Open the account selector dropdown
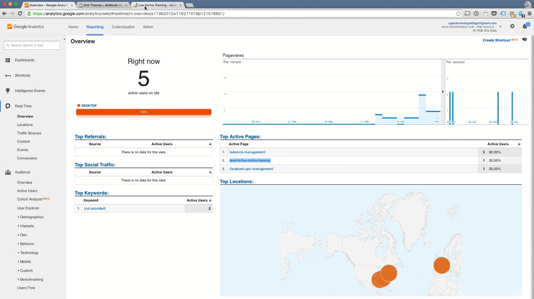 point(500,27)
